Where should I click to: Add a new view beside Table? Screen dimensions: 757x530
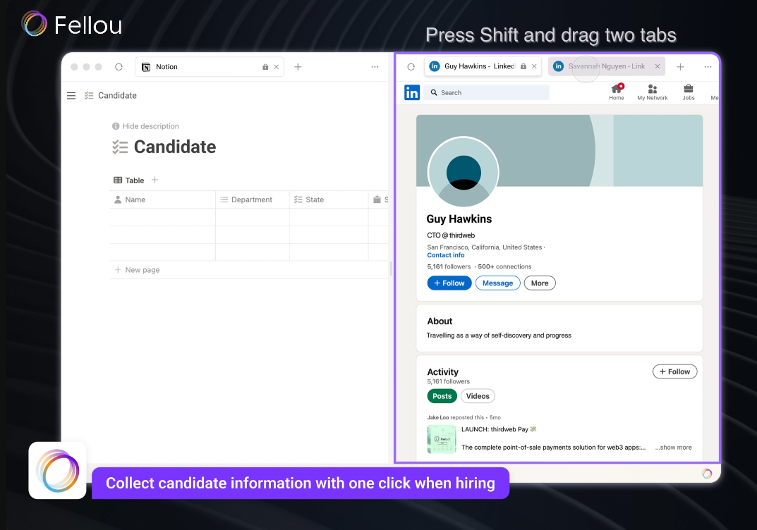tap(155, 180)
